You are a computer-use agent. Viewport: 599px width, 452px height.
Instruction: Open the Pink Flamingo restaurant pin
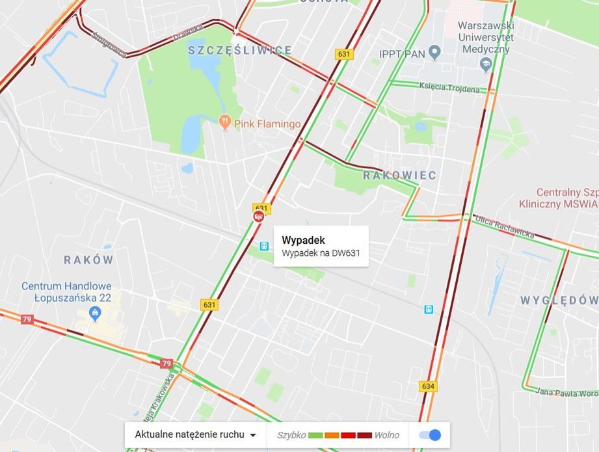click(224, 122)
